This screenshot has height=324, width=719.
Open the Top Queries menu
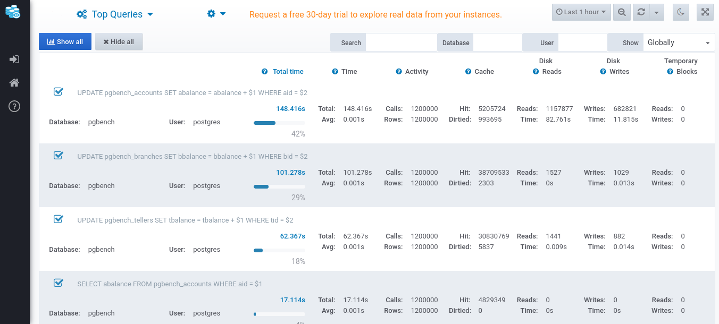coord(115,14)
